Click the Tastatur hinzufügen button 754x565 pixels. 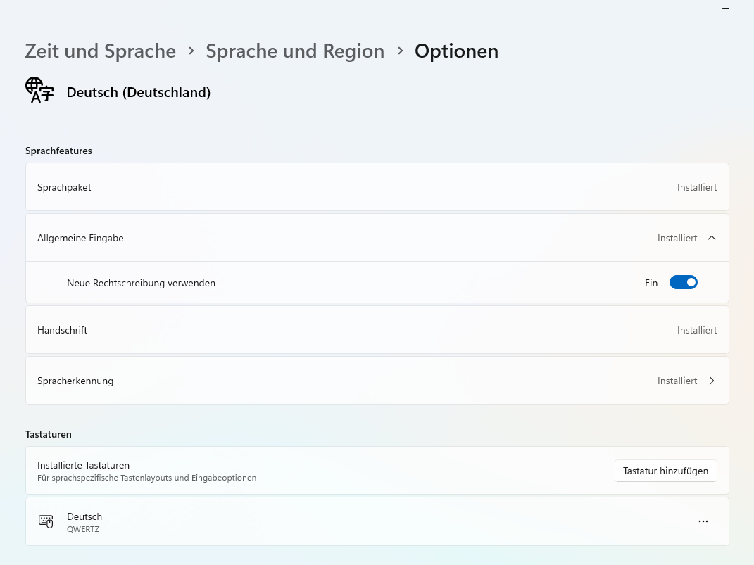coord(665,471)
